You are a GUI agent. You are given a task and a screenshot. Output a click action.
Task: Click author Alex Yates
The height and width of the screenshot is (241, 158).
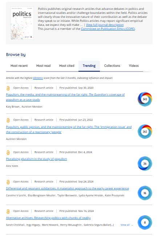12,166
